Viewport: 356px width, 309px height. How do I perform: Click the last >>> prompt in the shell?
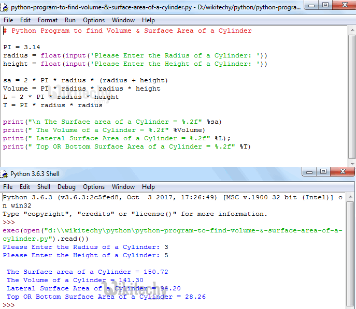(x=9, y=305)
